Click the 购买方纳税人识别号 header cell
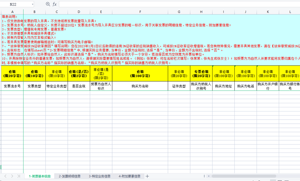Viewport: 300px width, 181px height. point(201,86)
